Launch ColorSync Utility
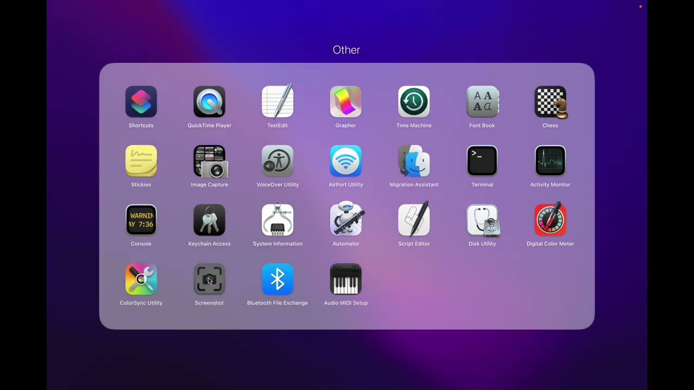 pyautogui.click(x=141, y=279)
